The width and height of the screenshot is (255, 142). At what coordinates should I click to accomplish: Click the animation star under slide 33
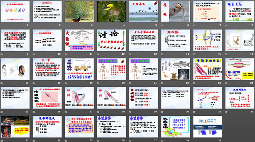coord(2,140)
